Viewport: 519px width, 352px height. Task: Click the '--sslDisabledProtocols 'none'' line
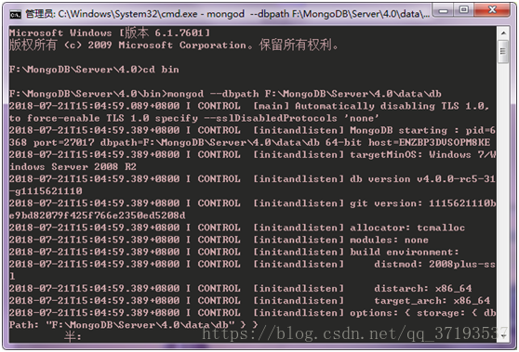click(194, 118)
